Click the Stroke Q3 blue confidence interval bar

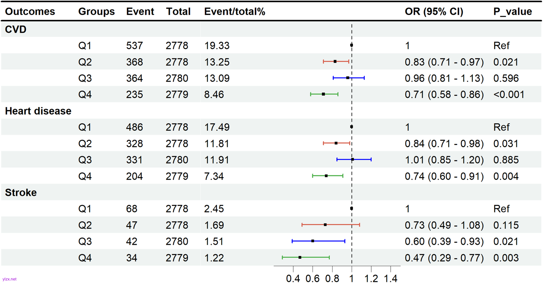[329, 241]
